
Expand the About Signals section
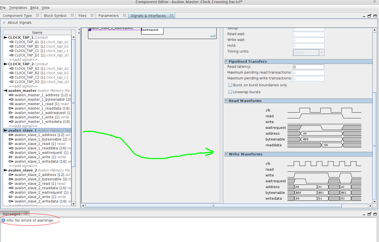point(4,23)
